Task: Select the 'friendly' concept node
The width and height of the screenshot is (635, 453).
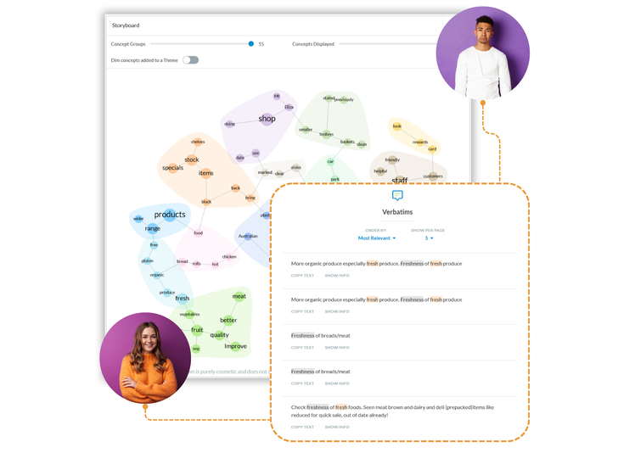Action: coord(392,159)
